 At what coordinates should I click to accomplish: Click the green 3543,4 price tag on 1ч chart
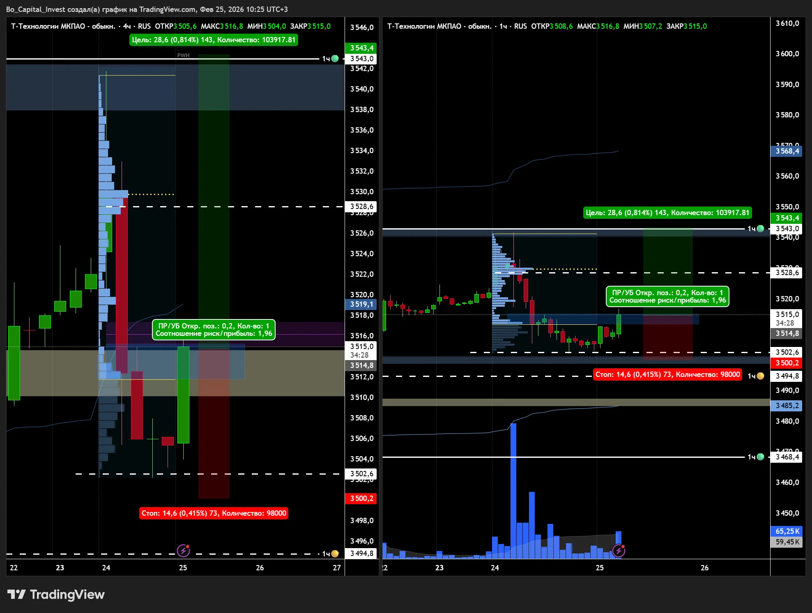(x=787, y=218)
